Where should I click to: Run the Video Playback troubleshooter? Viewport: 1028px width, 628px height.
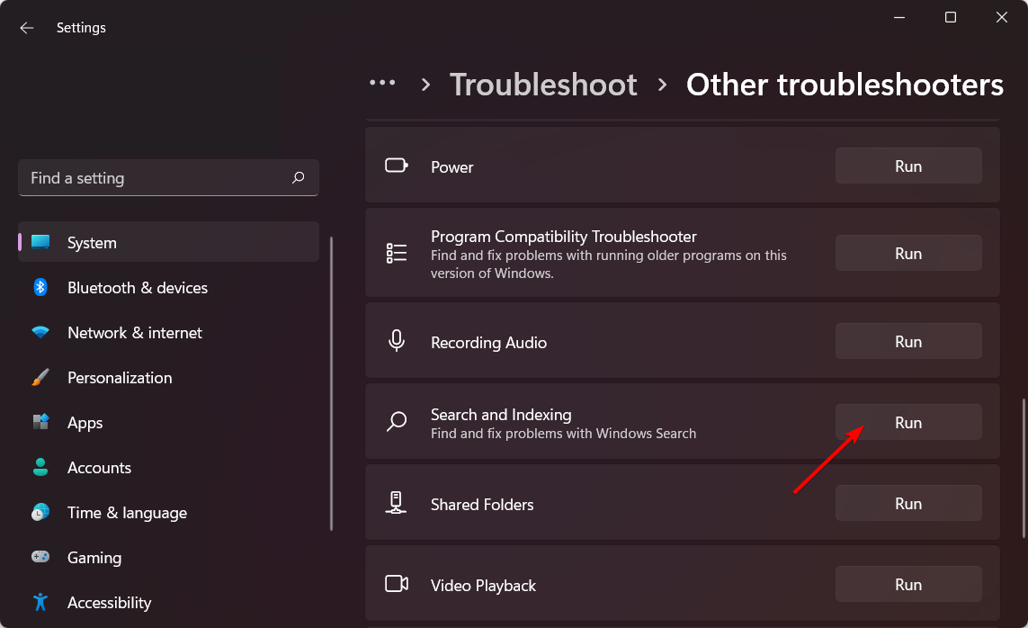pyautogui.click(x=908, y=584)
